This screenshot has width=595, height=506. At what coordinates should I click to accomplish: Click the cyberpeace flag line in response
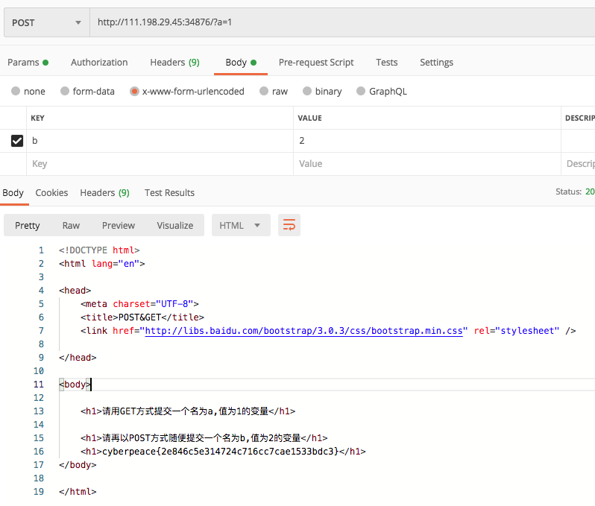click(223, 452)
